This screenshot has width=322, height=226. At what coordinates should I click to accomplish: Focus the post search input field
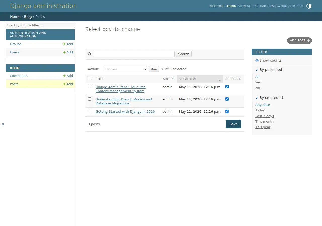(134, 54)
